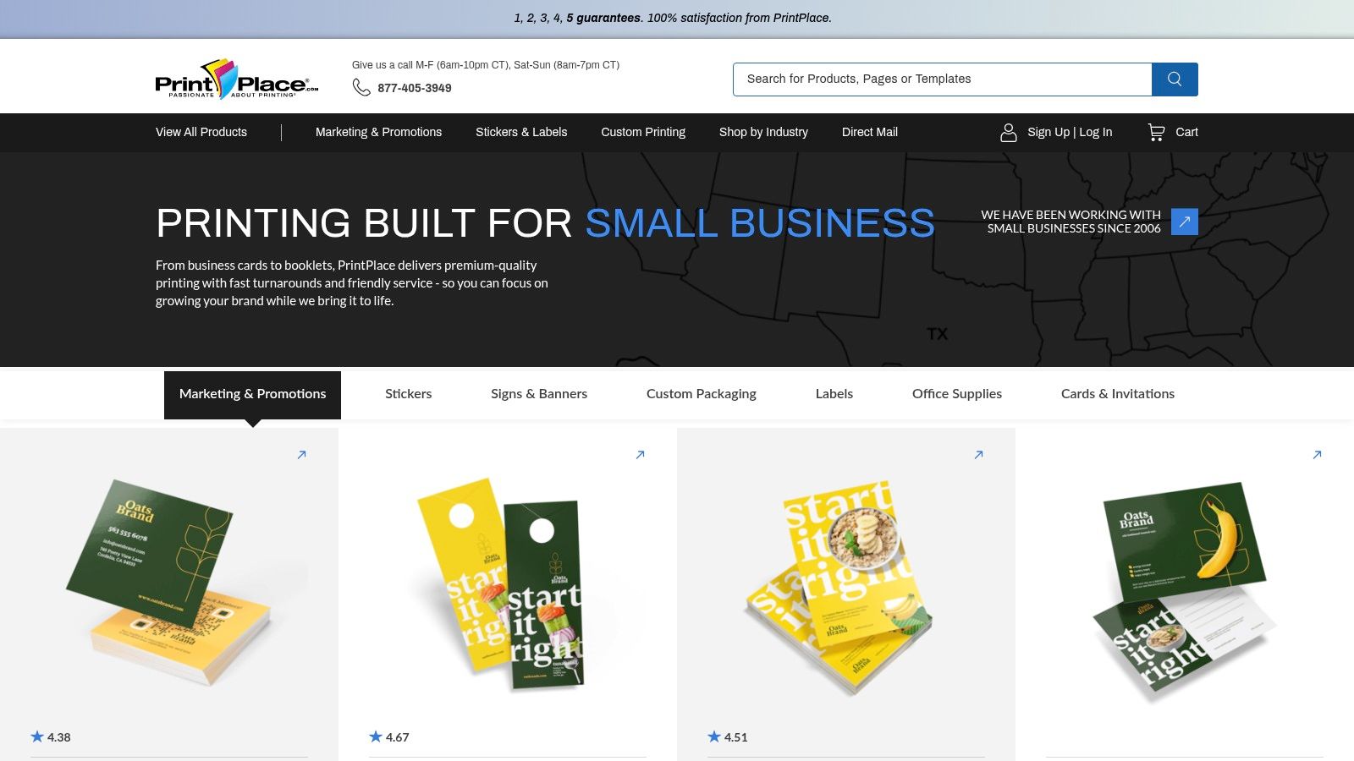Switch to the Cards & Invitations tab

[1118, 394]
